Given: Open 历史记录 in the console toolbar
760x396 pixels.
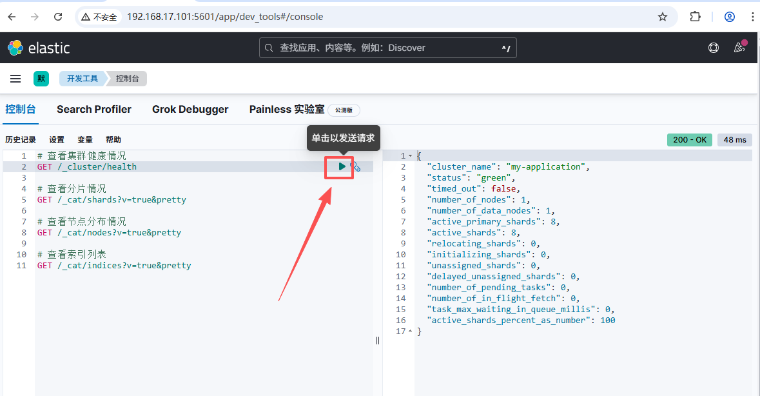Looking at the screenshot, I should click(x=21, y=140).
